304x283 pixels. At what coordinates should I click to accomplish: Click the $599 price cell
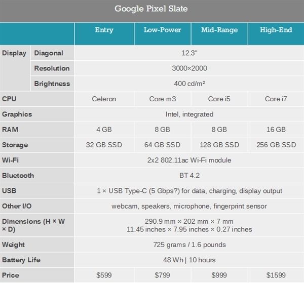point(104,275)
